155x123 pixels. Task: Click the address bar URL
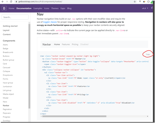click(x=40, y=2)
